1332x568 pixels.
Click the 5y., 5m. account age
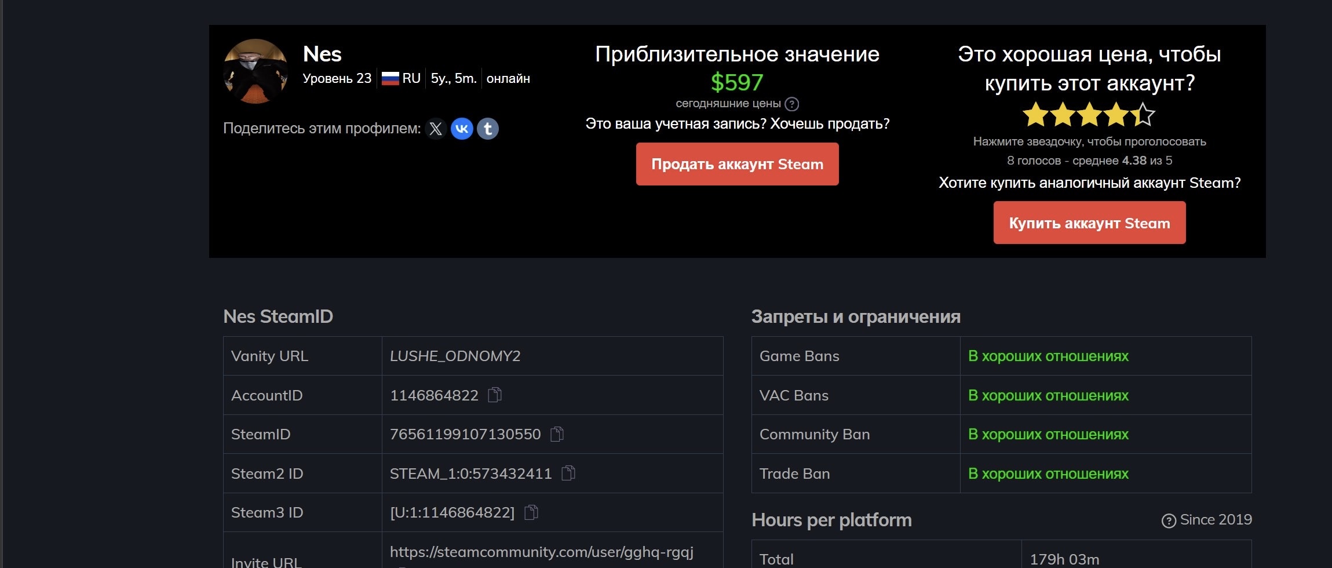click(x=454, y=78)
